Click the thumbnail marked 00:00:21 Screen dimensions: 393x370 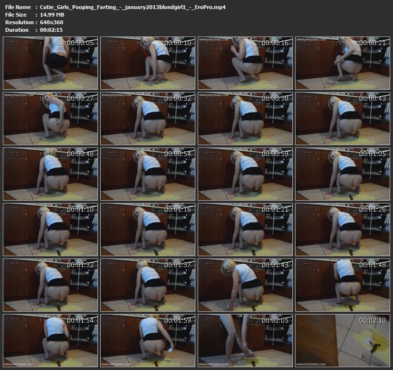click(342, 64)
